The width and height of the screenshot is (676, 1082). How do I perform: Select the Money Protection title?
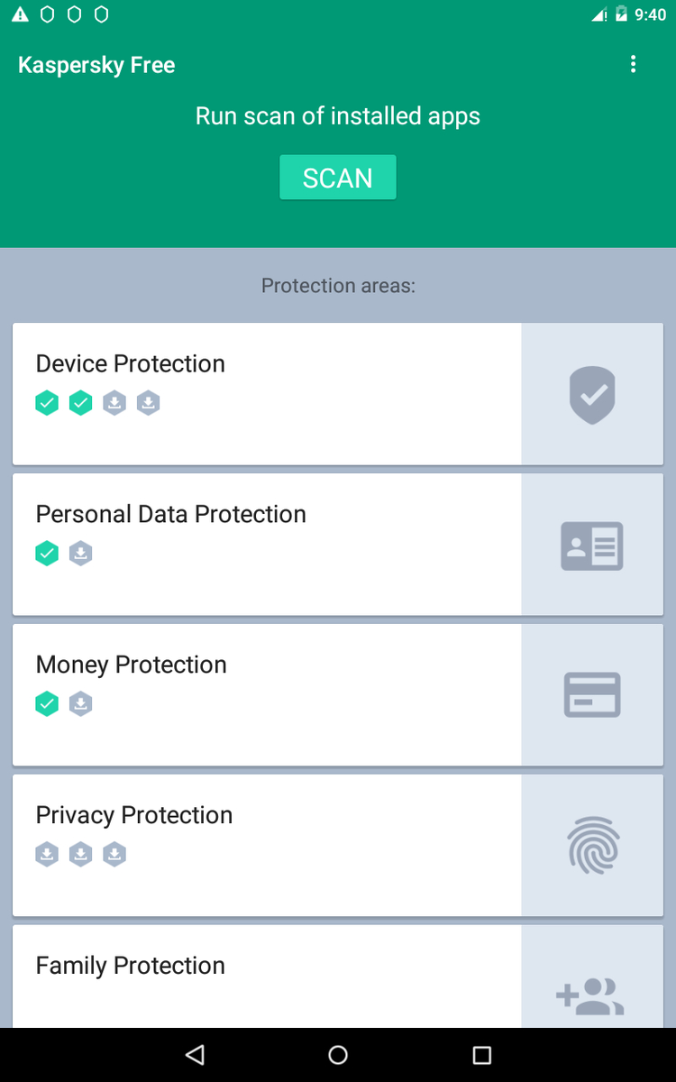pyautogui.click(x=132, y=665)
